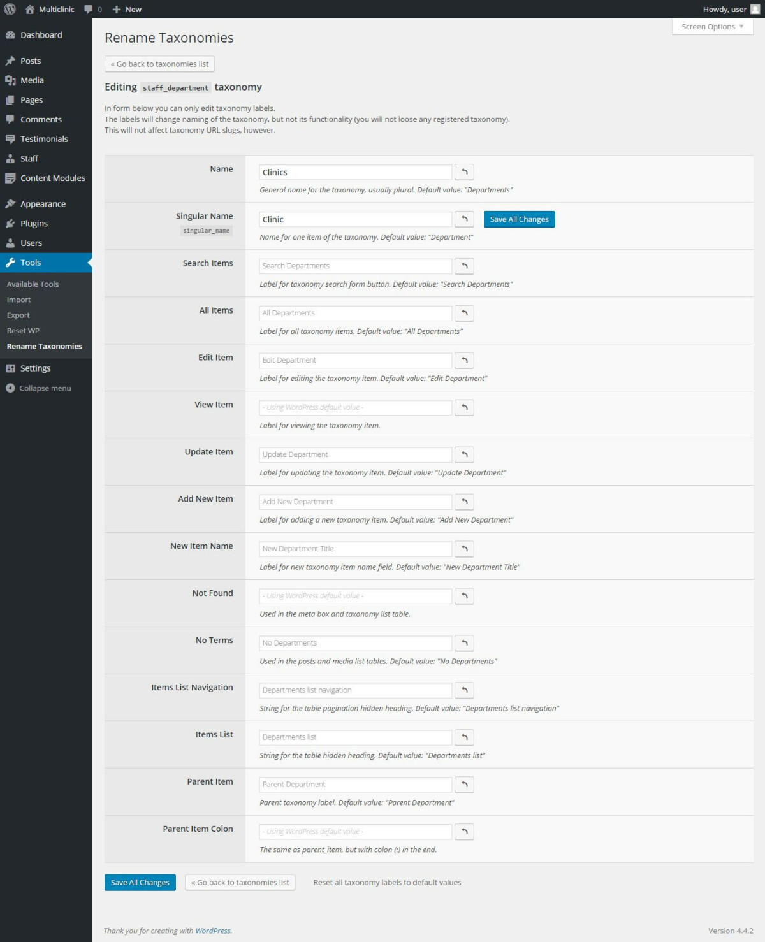Revert Singular Name with its undo arrow icon

(x=464, y=219)
